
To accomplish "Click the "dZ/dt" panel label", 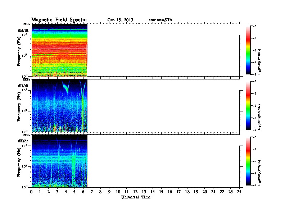I will (x=23, y=141).
